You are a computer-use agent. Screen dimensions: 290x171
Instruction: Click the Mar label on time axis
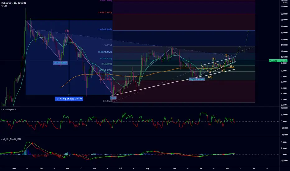14,169
